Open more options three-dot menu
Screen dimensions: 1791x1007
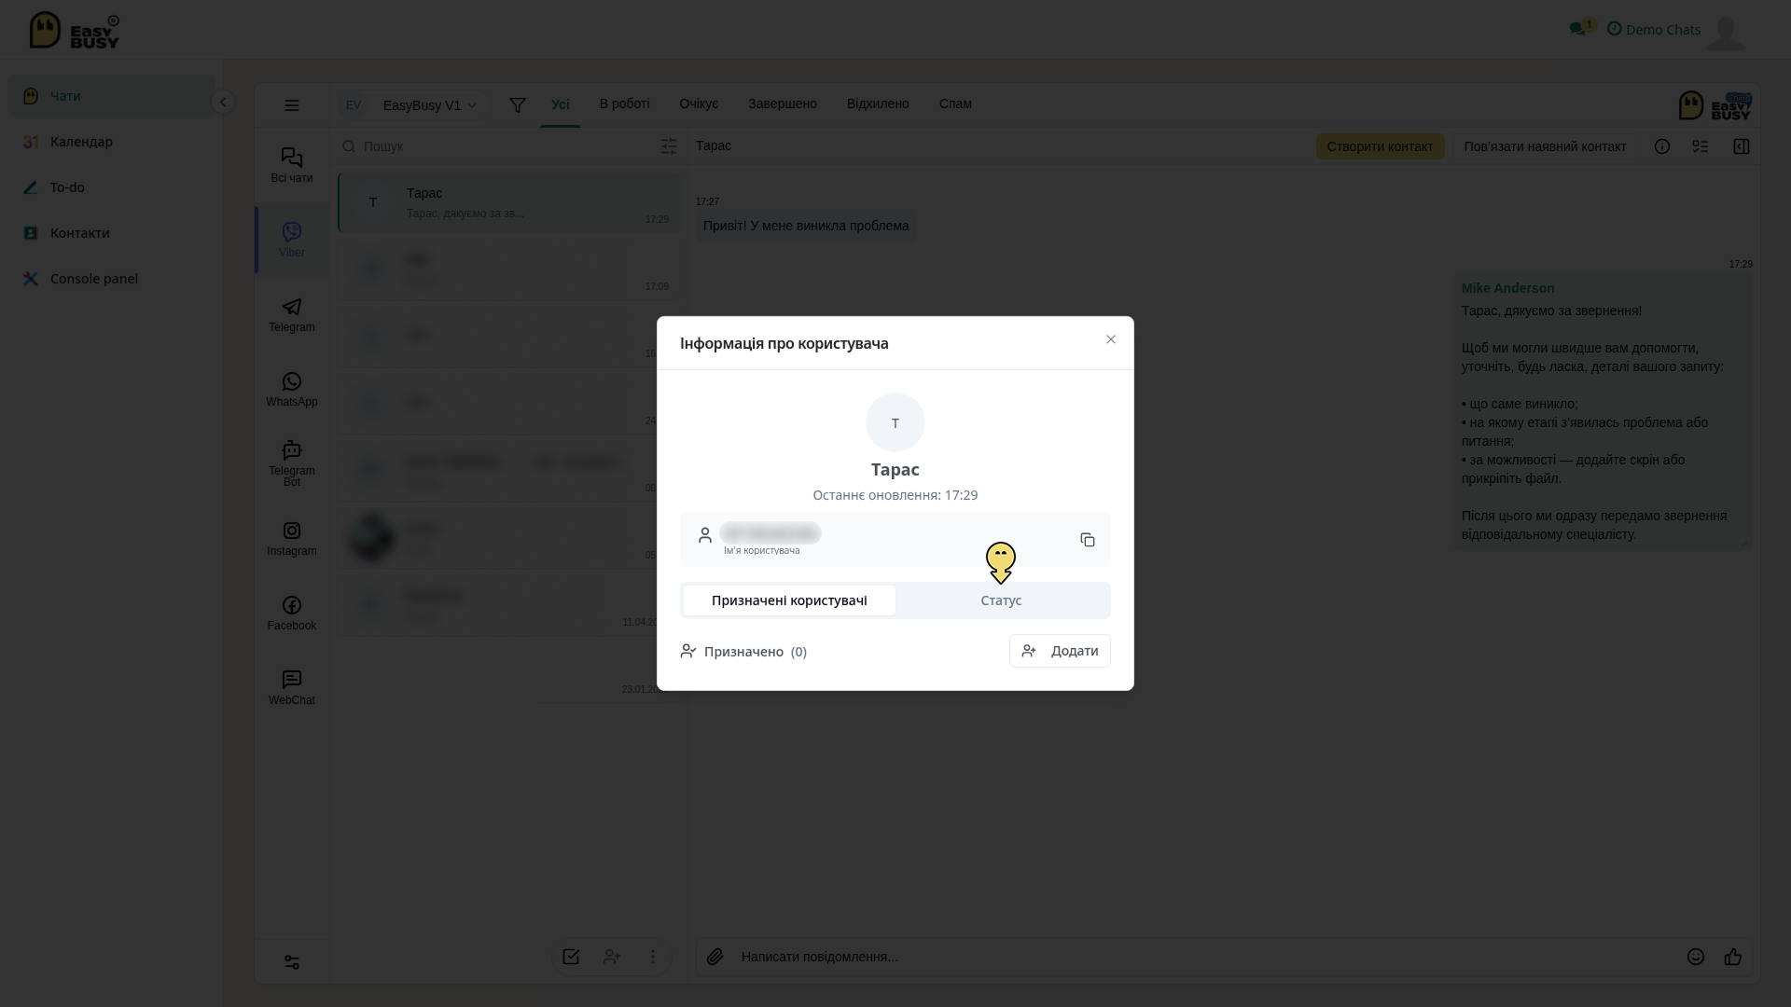(653, 957)
